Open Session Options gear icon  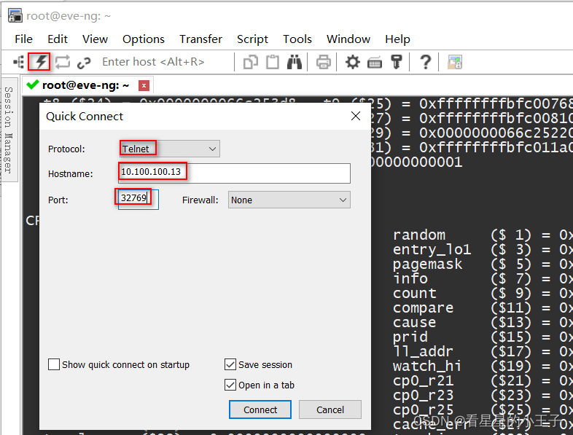(353, 62)
